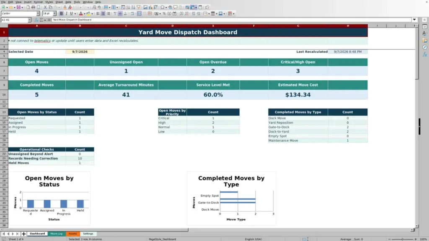This screenshot has width=429, height=241.
Task: Open the sidebar Navigator icon
Action: click(425, 47)
